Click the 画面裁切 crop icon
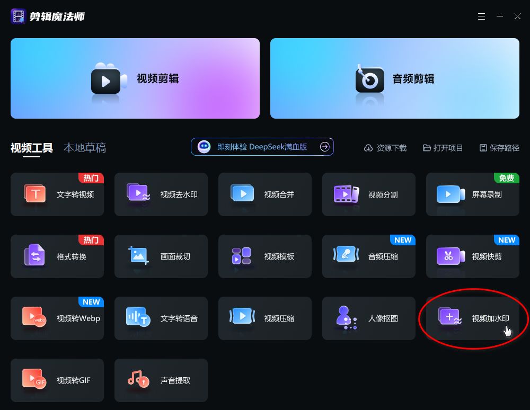 (x=138, y=255)
